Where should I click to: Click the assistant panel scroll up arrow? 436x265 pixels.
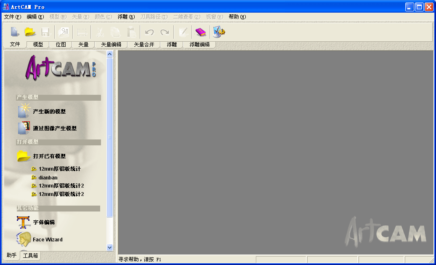point(109,54)
